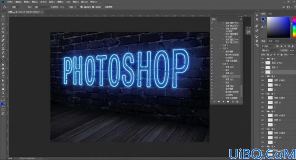This screenshot has width=296, height=160.
Task: Open the 图像 (Image) menu
Action: (x=26, y=2)
